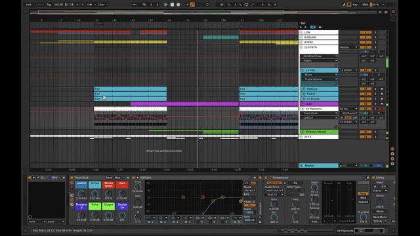This screenshot has width=420, height=236.
Task: Toggle Bass Mono in Utility
Action: [x=380, y=217]
